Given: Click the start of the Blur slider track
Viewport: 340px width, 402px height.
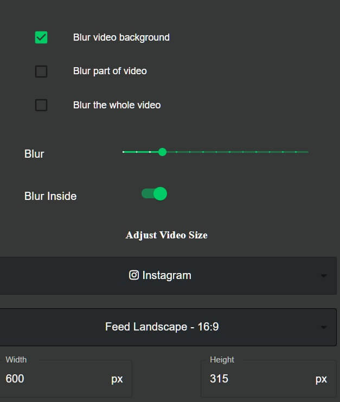Looking at the screenshot, I should click(124, 152).
